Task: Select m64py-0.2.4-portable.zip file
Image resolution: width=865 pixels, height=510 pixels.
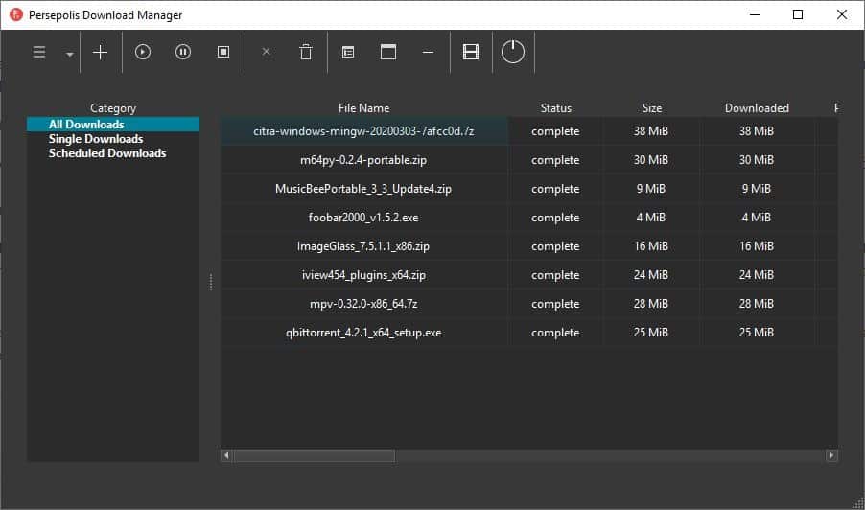Action: [x=363, y=160]
